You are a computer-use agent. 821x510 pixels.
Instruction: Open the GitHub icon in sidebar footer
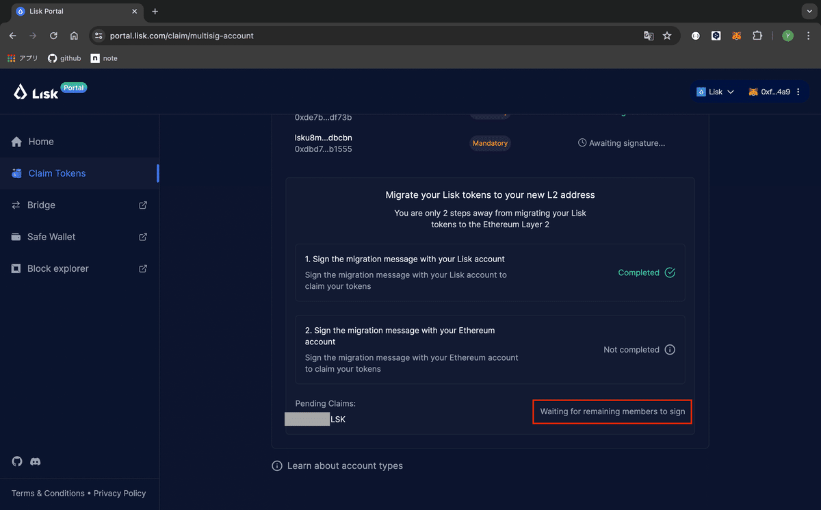17,461
